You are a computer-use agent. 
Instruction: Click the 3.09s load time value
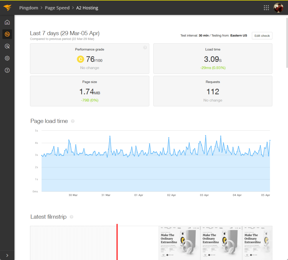(213, 59)
